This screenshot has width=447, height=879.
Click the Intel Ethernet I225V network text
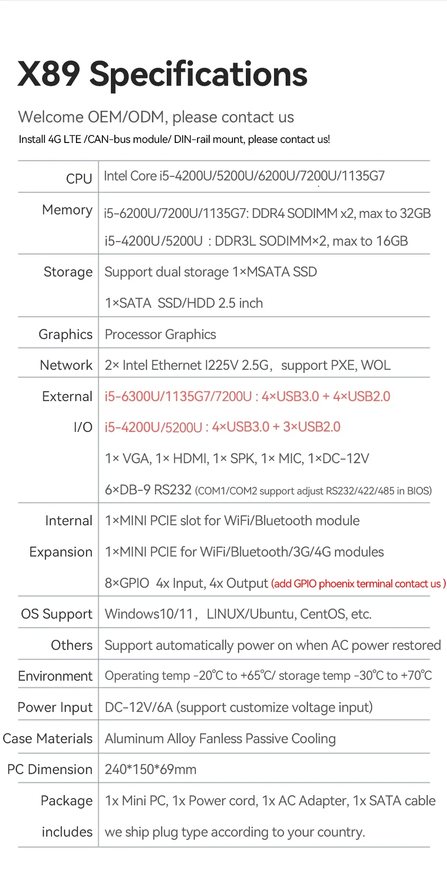click(248, 365)
